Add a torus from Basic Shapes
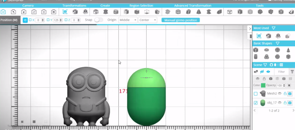295x130 pixels. click(x=266, y=50)
